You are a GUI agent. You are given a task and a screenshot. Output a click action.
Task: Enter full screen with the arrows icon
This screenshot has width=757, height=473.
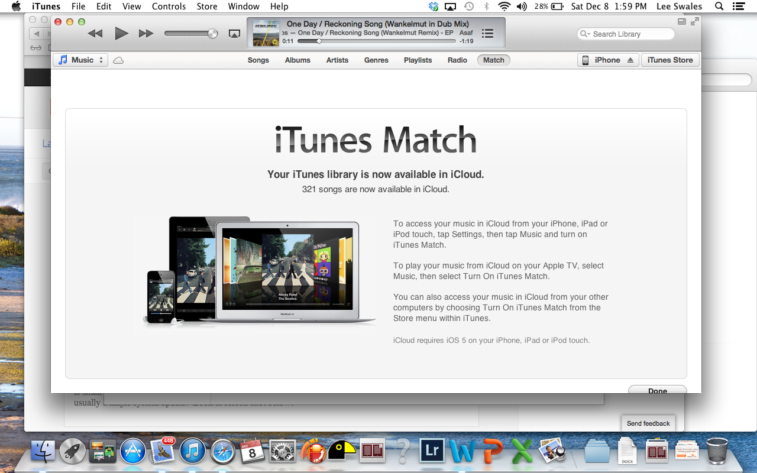click(x=694, y=22)
